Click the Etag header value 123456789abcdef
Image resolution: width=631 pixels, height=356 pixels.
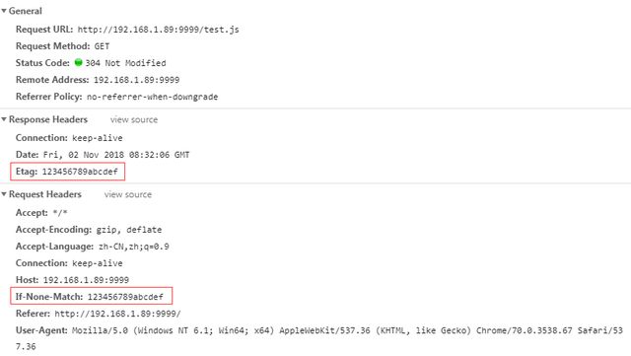pos(80,172)
